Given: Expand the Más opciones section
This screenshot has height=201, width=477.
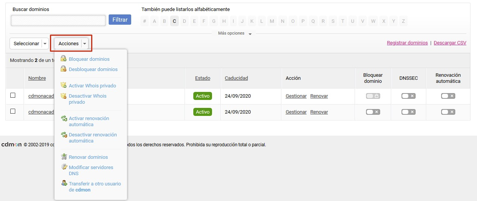Looking at the screenshot, I should (234, 33).
